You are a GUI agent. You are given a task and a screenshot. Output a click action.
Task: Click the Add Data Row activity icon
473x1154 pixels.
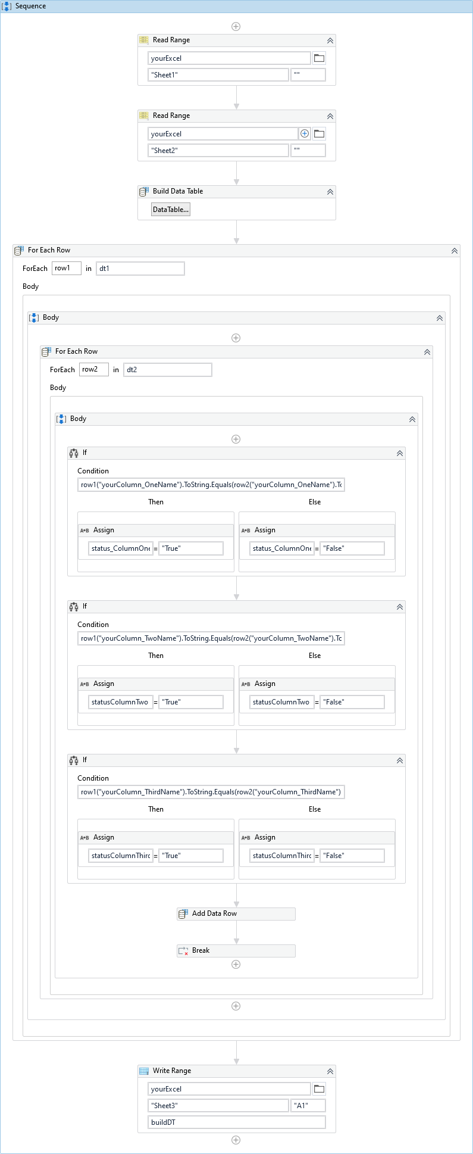(183, 914)
